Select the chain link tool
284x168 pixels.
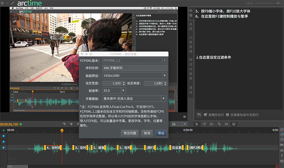click(219, 124)
